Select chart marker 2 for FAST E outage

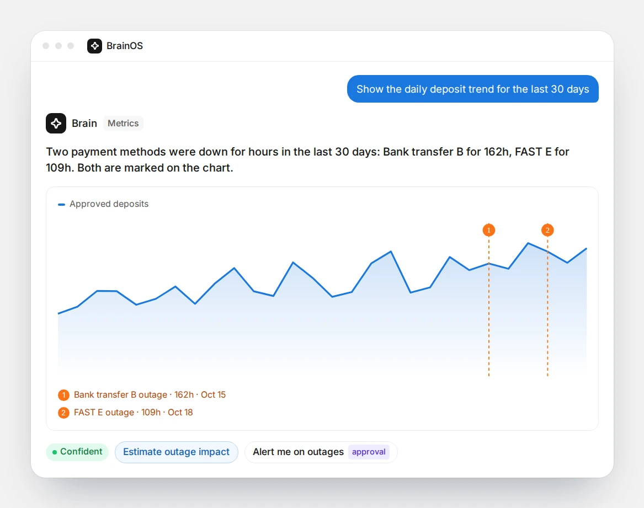click(x=547, y=230)
